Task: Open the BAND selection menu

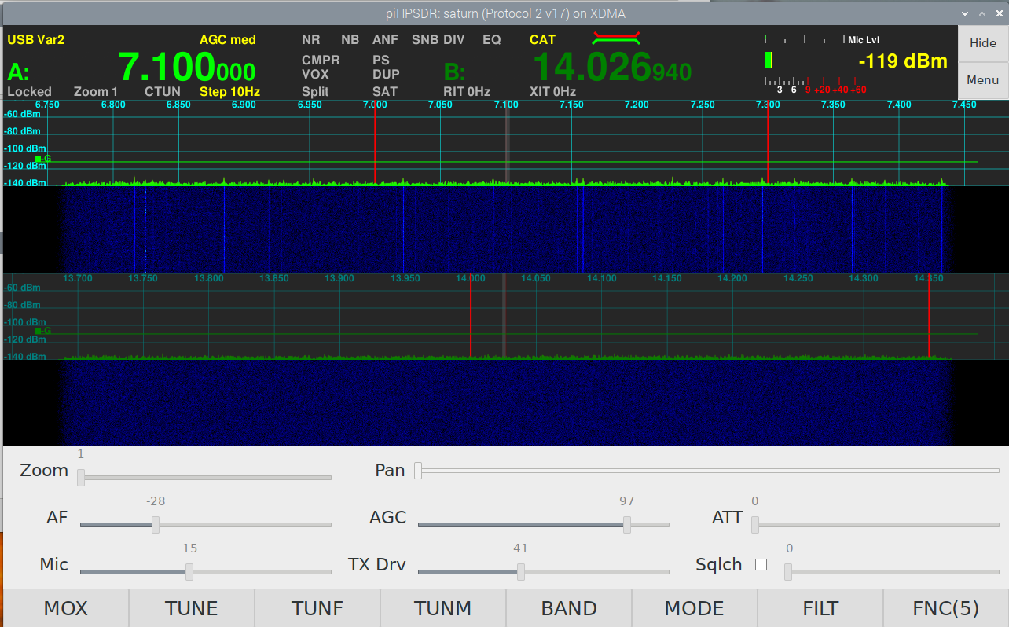Action: click(569, 608)
